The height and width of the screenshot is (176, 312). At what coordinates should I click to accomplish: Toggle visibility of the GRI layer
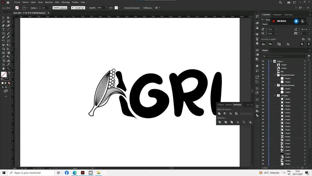point(263,71)
